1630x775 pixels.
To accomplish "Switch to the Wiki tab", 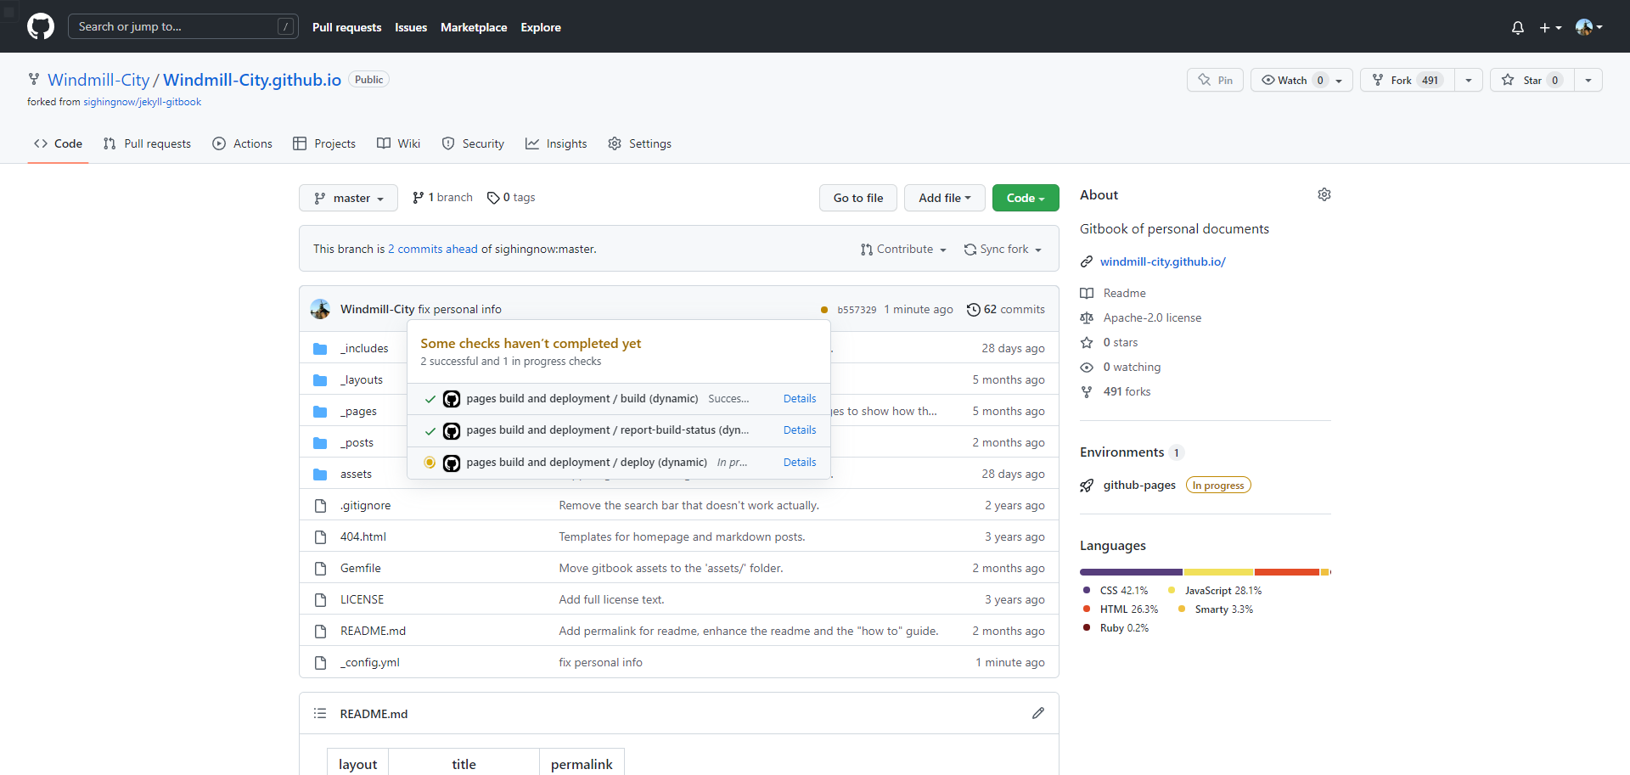I will (398, 143).
